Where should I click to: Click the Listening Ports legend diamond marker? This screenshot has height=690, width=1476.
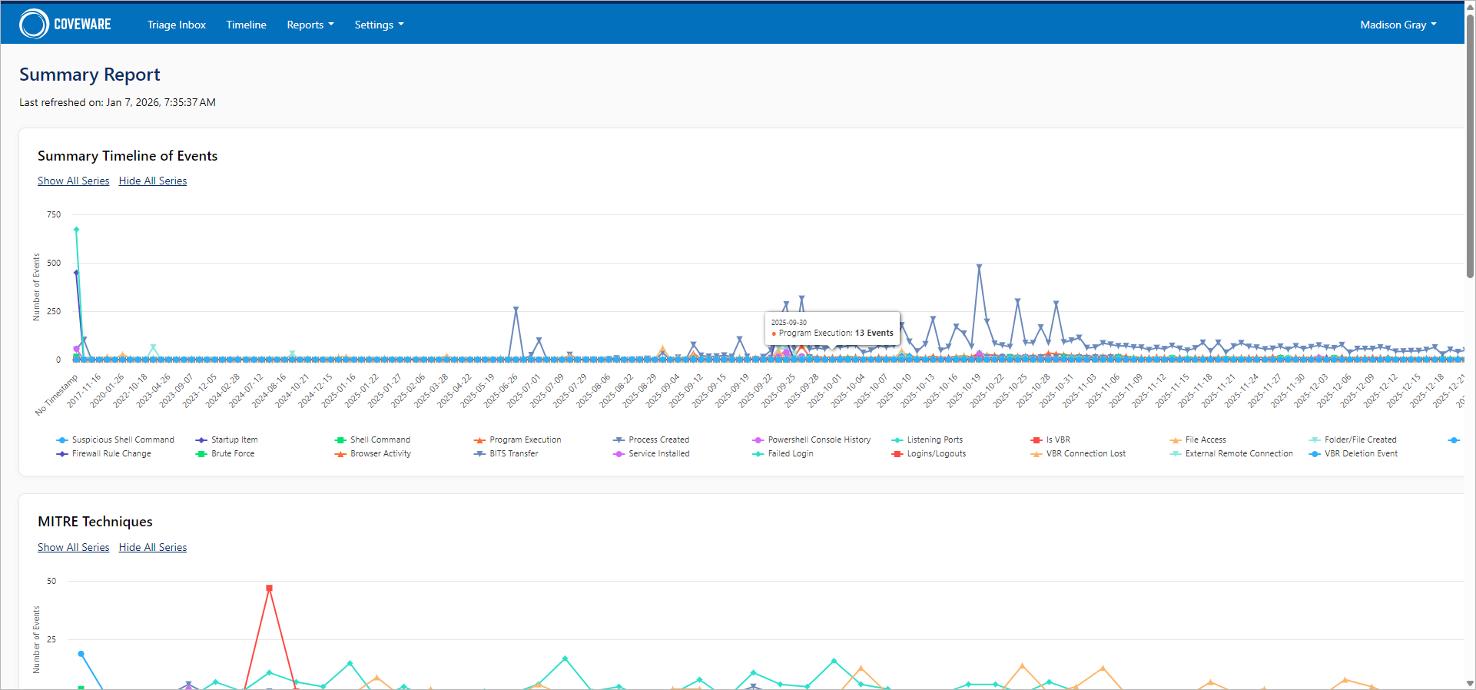[897, 440]
